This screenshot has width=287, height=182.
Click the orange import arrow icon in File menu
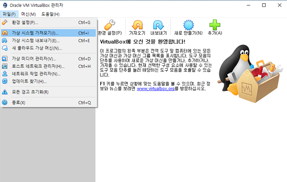pos(4,33)
